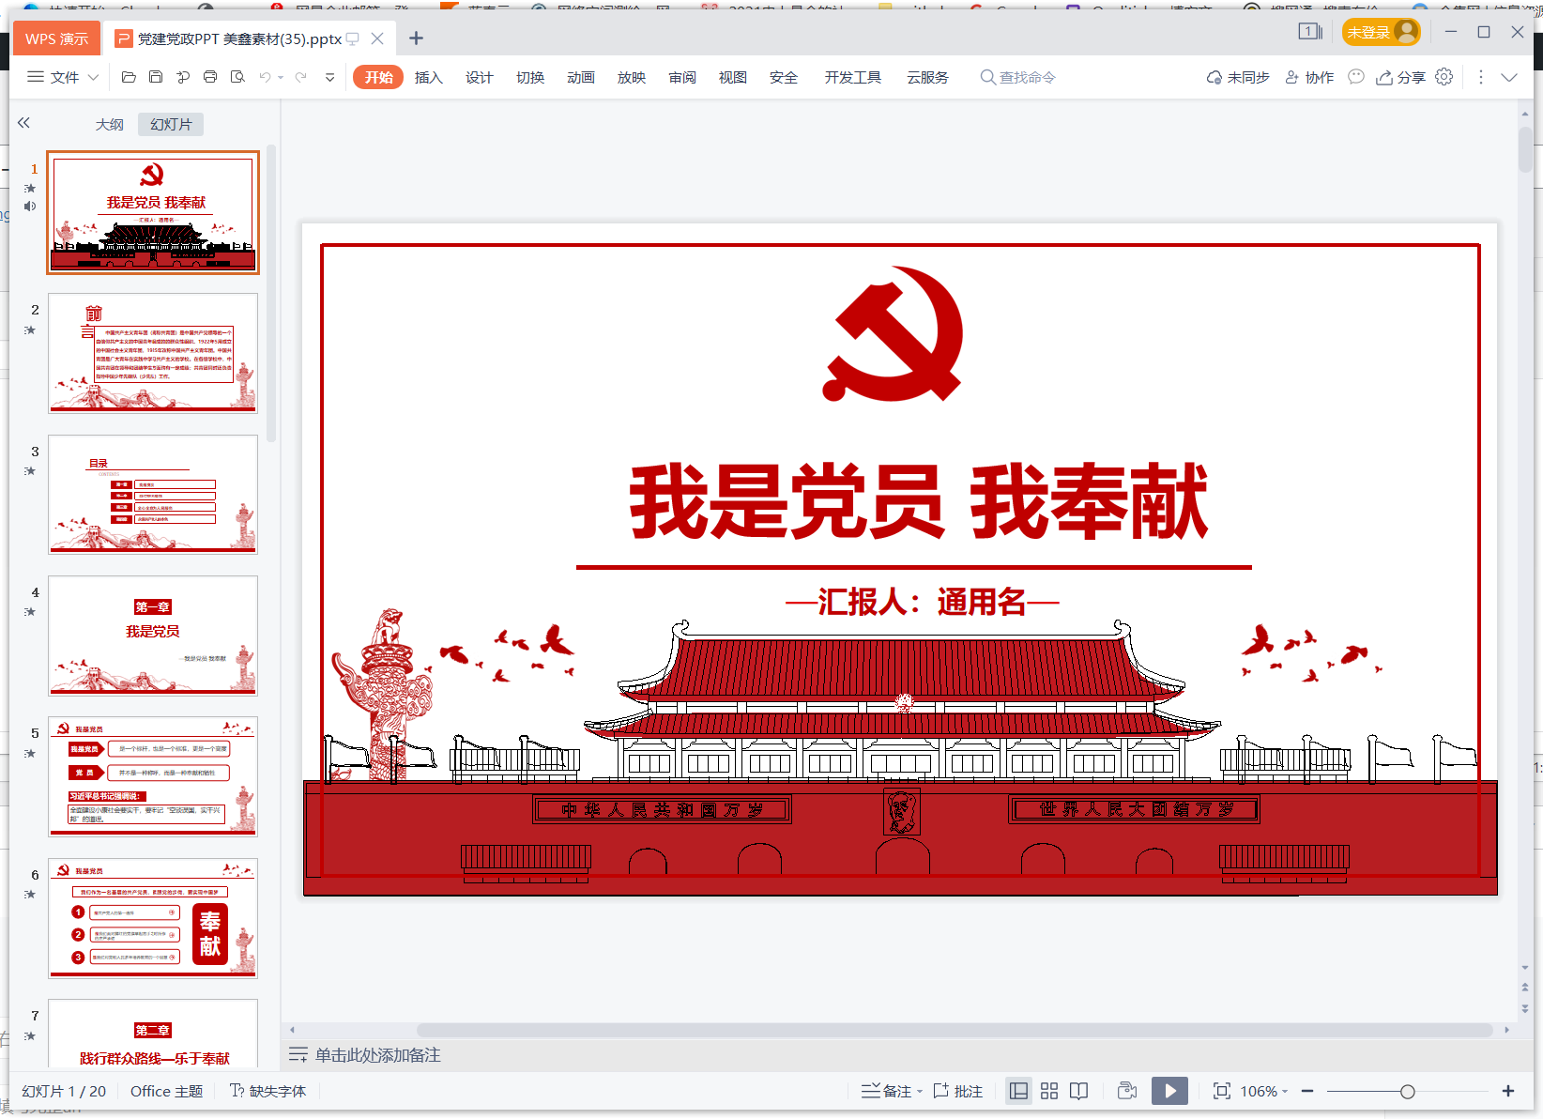This screenshot has height=1119, width=1543.
Task: Switch to slide sorter grid view
Action: tap(1049, 1091)
